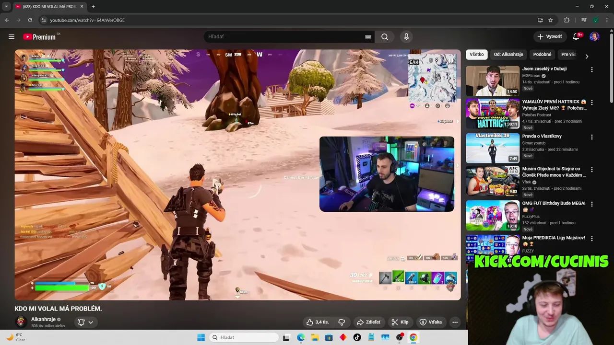614x345 pixels.
Task: Open Chrome profile J icon
Action: tap(595, 20)
